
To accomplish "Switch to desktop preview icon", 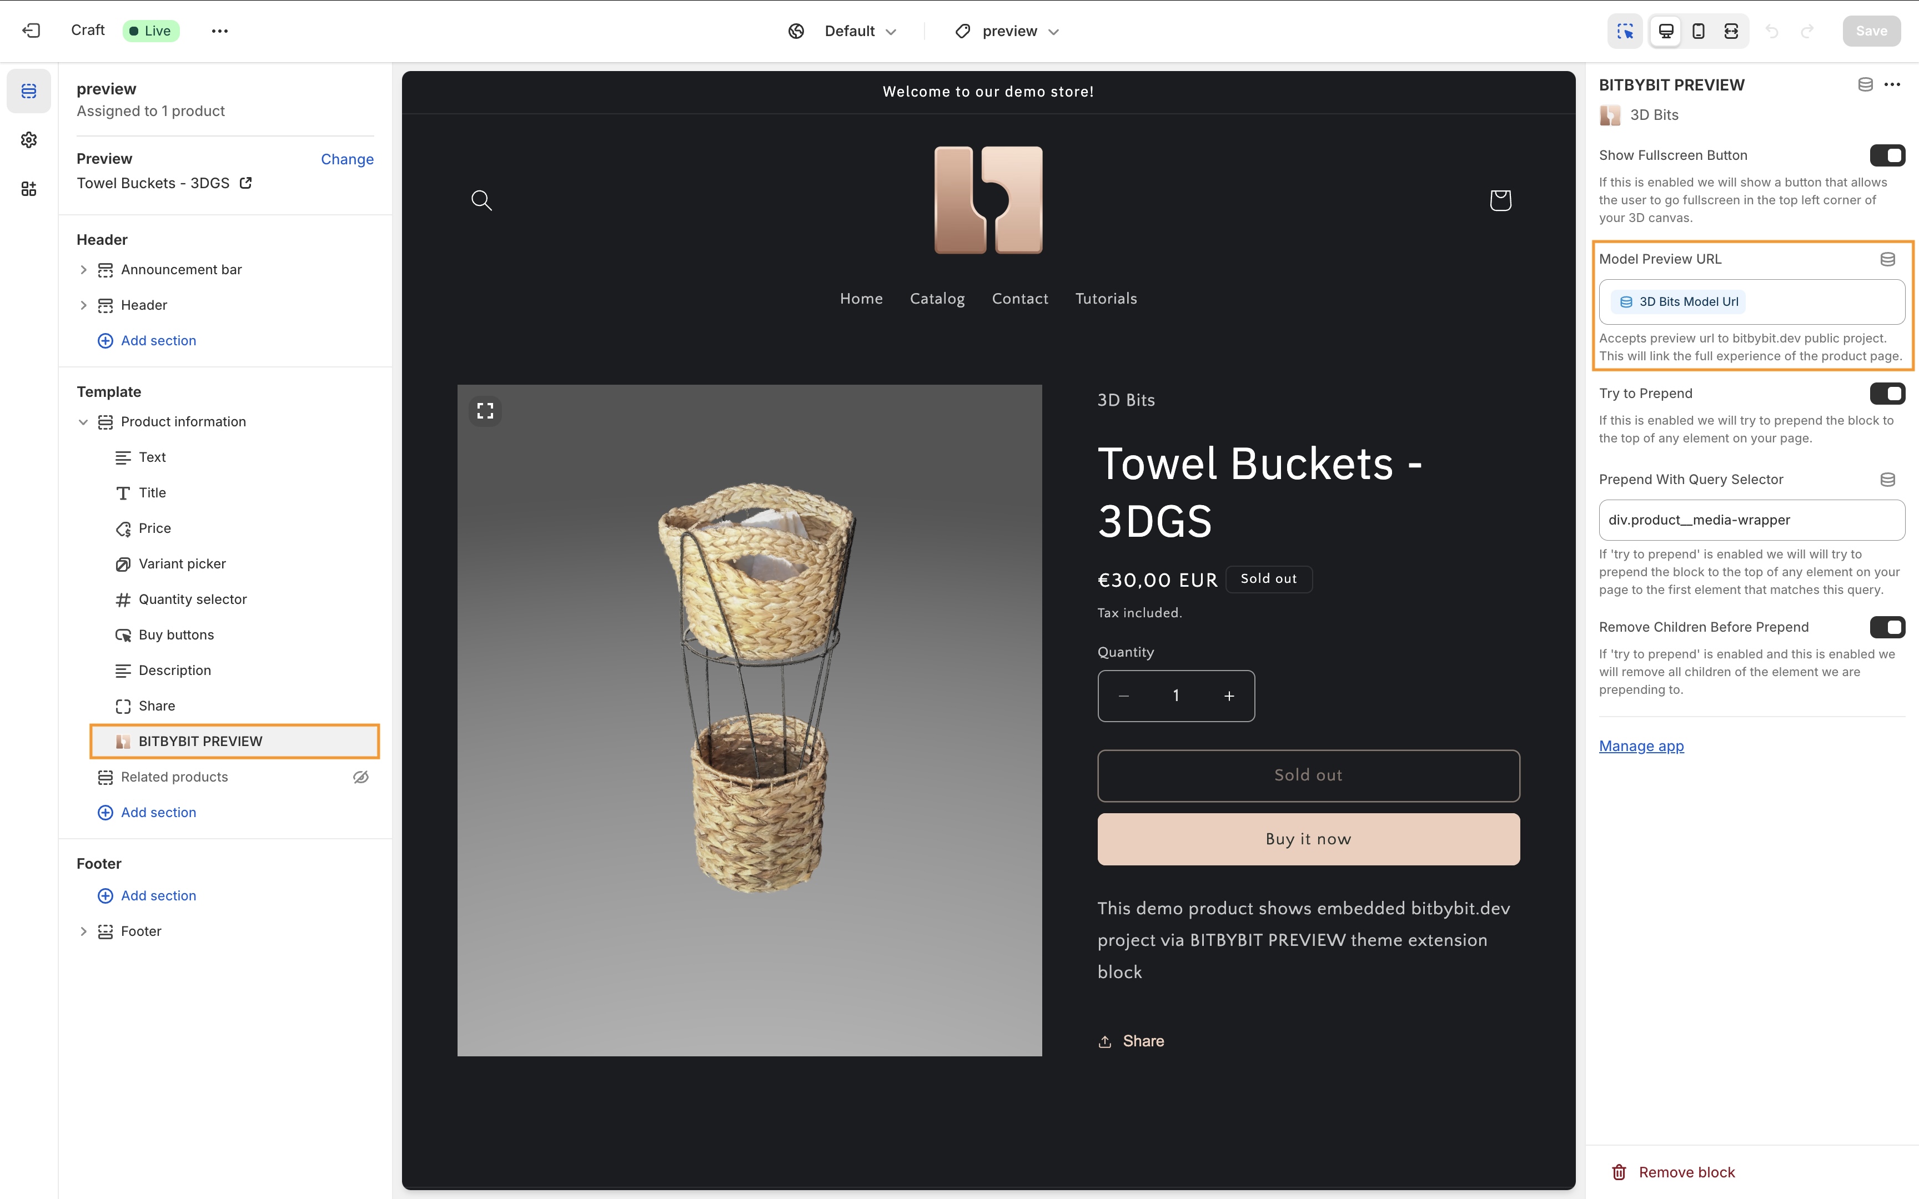I will tap(1666, 31).
